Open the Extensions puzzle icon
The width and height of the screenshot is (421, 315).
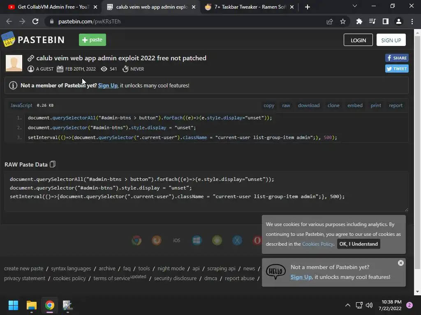point(359,21)
